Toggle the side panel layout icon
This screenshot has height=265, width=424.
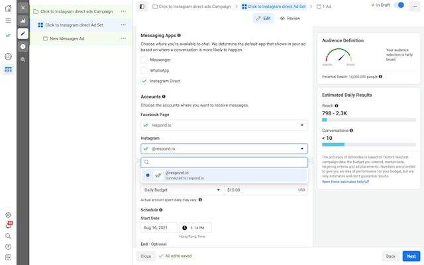click(x=142, y=7)
